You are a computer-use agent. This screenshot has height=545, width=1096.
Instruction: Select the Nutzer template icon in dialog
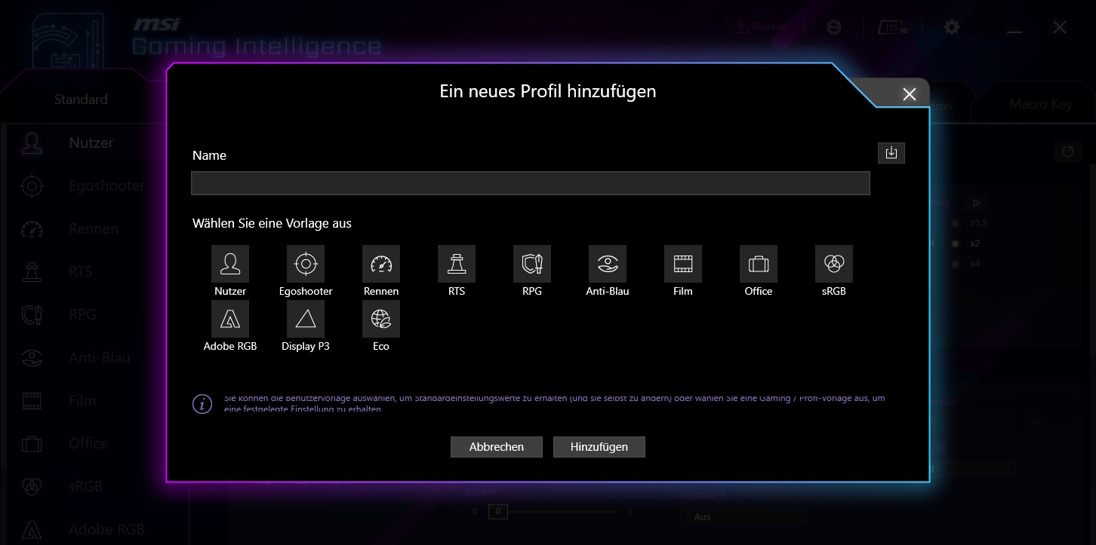tap(230, 264)
